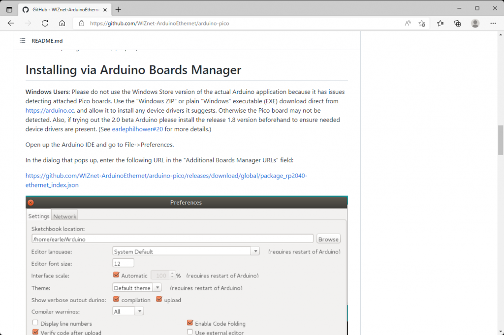Enable Use external editor checkbox
Screen dimensions: 504x335
click(190, 332)
